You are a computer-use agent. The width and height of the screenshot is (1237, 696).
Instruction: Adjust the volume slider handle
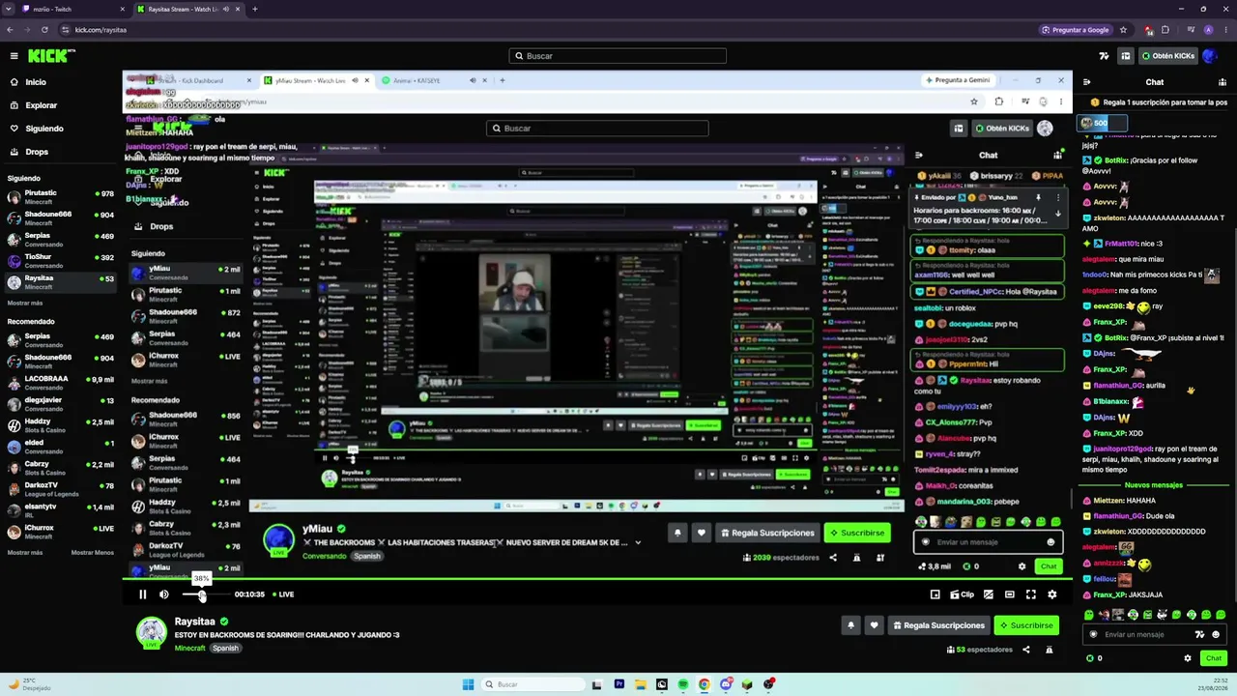point(202,595)
